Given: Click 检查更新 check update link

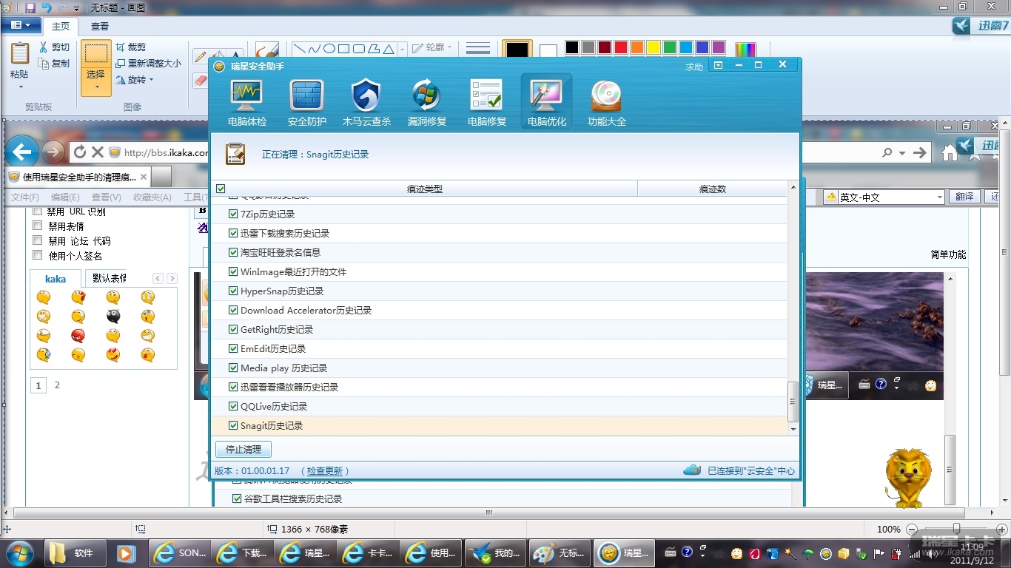Looking at the screenshot, I should click(326, 471).
